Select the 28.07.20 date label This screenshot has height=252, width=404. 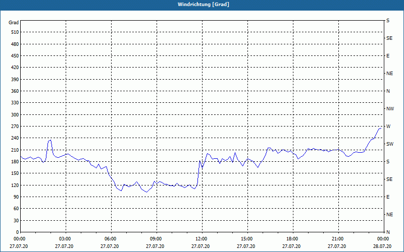tap(382, 246)
